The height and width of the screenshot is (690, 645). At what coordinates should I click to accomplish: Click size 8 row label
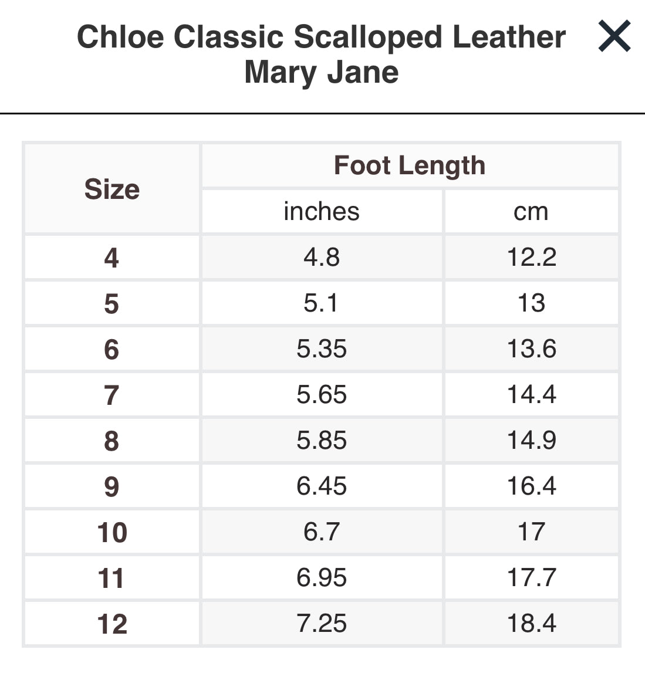tap(112, 441)
